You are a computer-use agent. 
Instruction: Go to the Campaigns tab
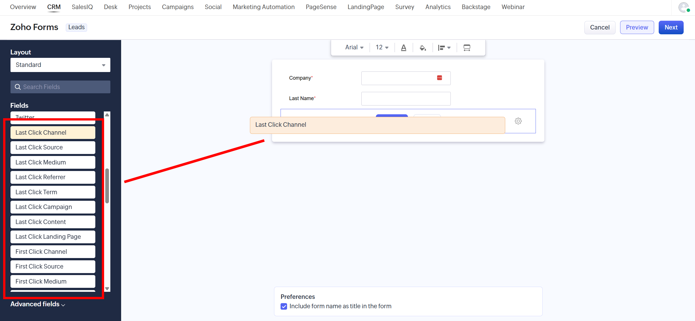click(x=178, y=7)
